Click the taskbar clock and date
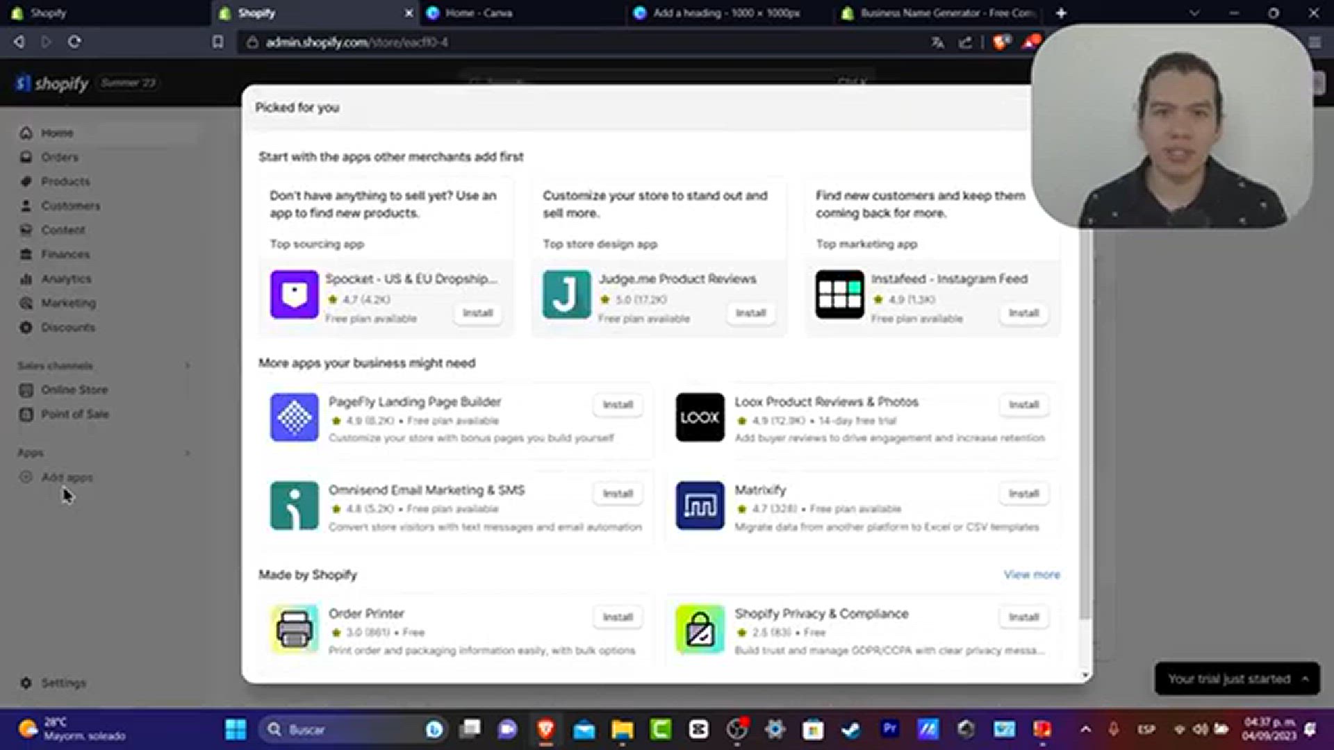The width and height of the screenshot is (1334, 750). coord(1269,728)
